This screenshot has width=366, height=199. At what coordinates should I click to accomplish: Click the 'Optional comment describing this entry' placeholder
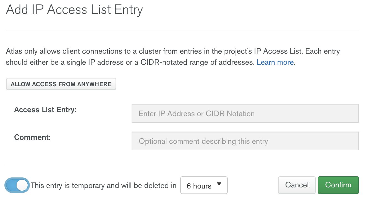click(203, 142)
